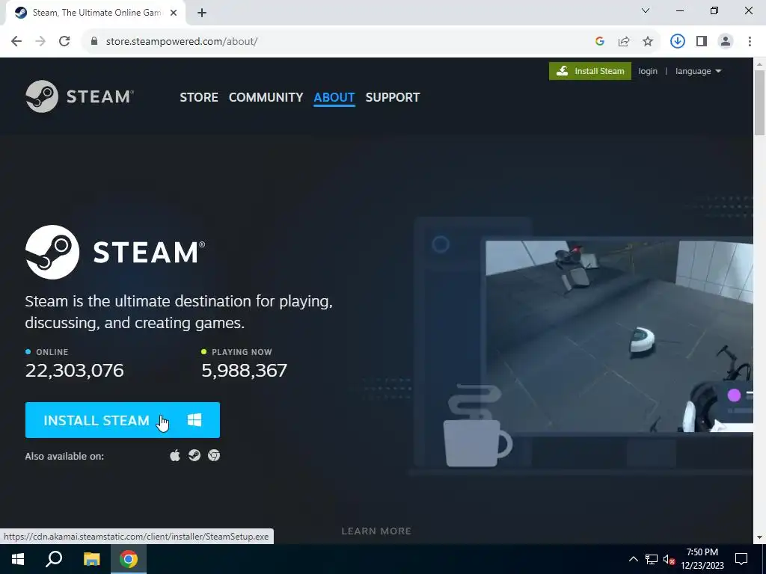This screenshot has height=574, width=766.
Task: Click the Portal gameplay preview image
Action: coord(619,336)
